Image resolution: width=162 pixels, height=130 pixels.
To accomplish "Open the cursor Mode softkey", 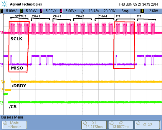I will tap(14, 125).
